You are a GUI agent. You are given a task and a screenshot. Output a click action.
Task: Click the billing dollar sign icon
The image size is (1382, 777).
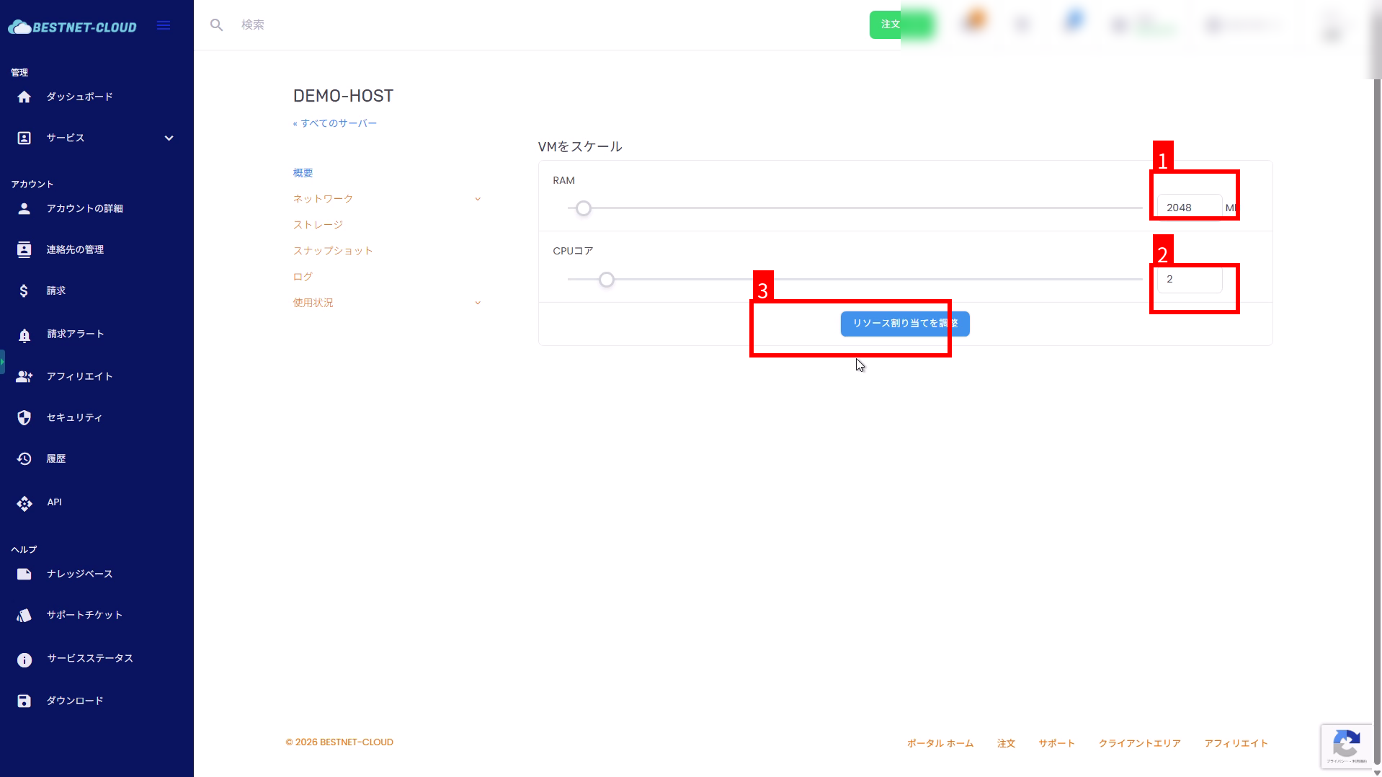(x=24, y=290)
